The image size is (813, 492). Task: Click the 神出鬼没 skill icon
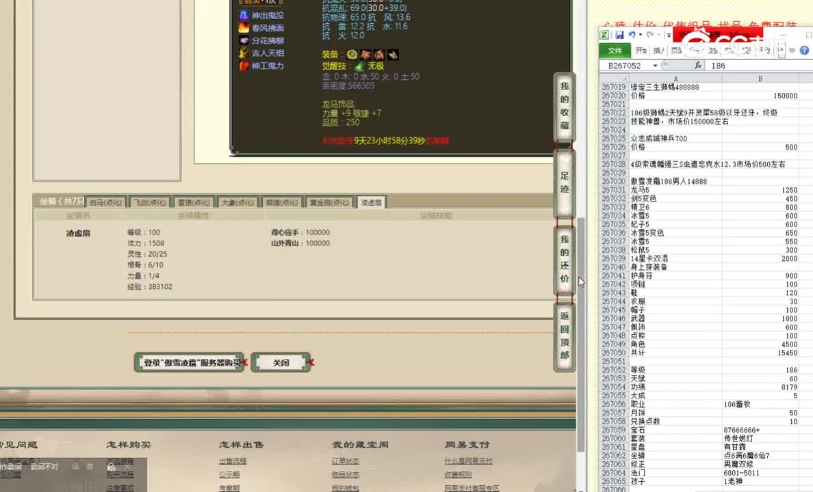pyautogui.click(x=244, y=16)
